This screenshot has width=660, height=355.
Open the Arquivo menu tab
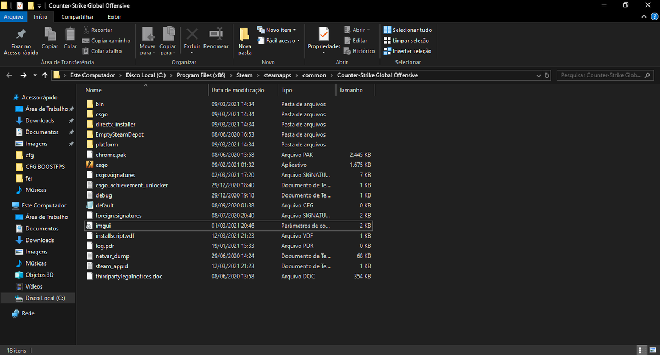(13, 17)
